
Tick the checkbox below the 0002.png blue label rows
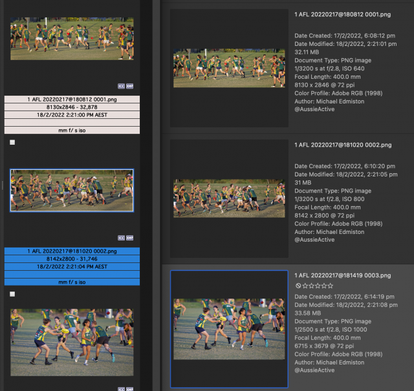coord(12,294)
